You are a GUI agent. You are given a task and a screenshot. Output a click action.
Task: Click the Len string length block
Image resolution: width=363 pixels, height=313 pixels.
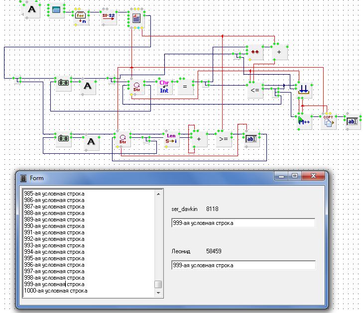[171, 140]
